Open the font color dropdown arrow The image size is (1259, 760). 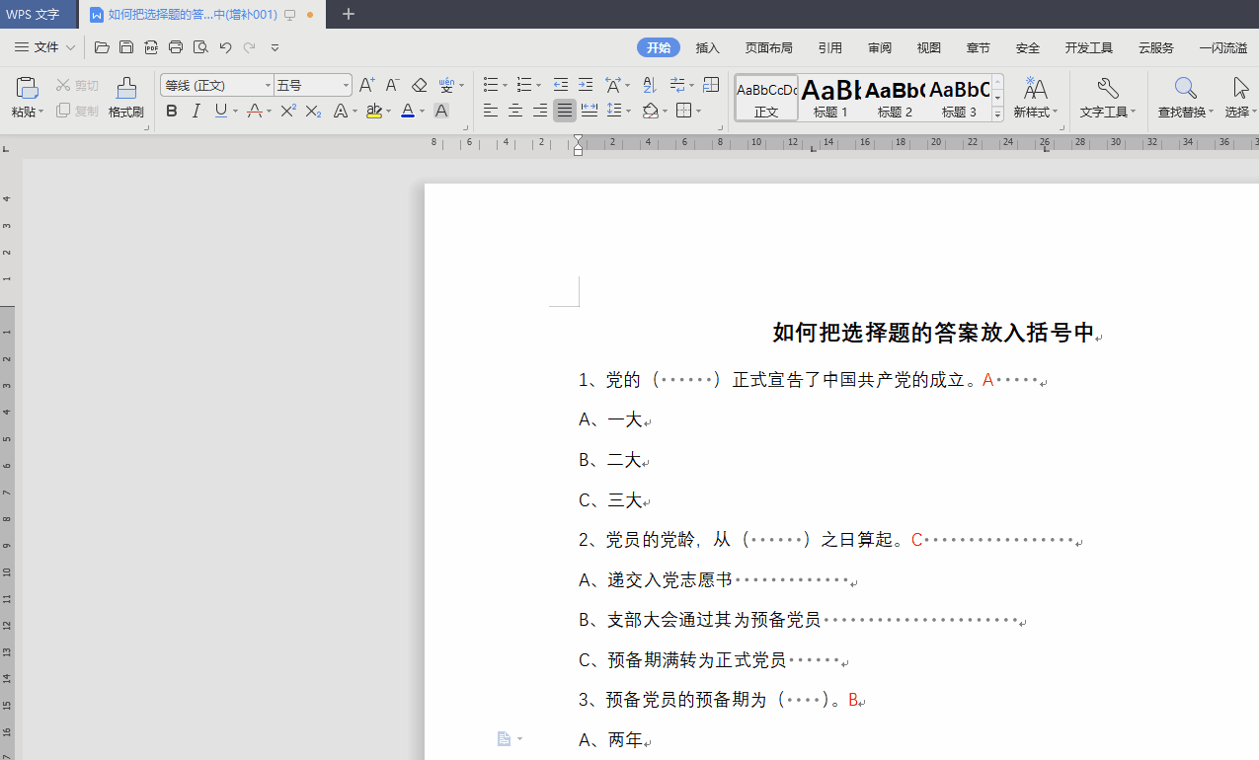pos(422,111)
